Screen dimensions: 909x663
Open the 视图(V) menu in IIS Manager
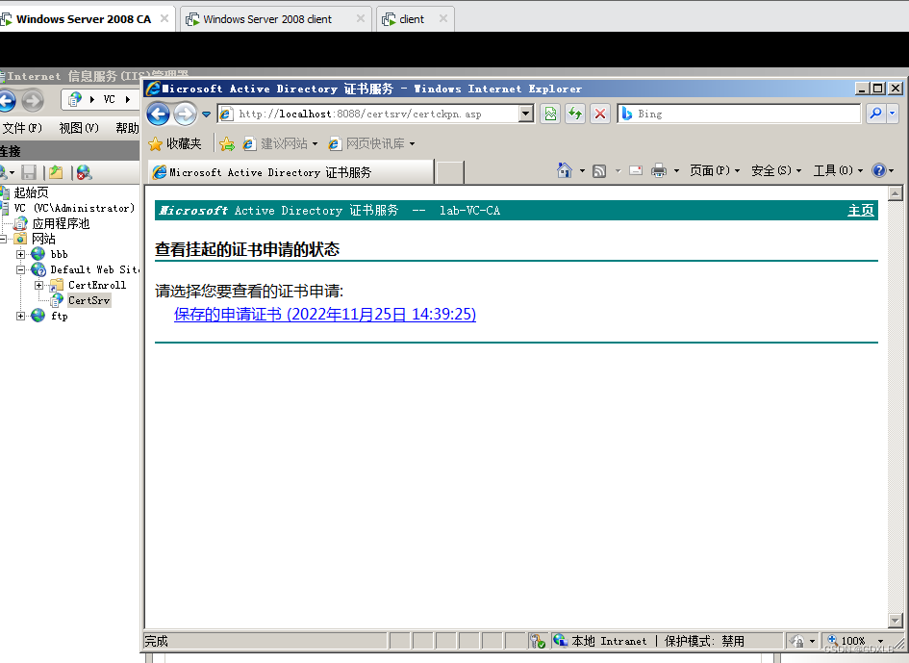click(79, 128)
